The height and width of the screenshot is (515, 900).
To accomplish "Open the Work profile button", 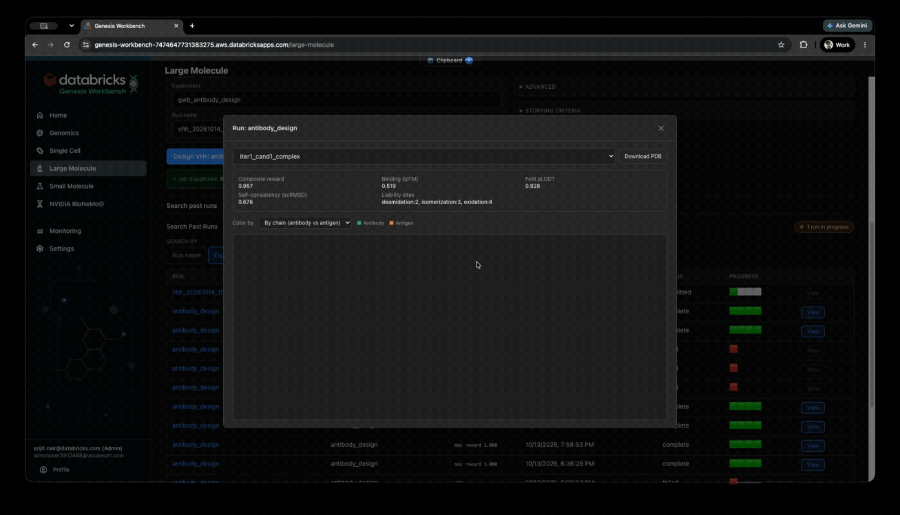I will tap(837, 45).
